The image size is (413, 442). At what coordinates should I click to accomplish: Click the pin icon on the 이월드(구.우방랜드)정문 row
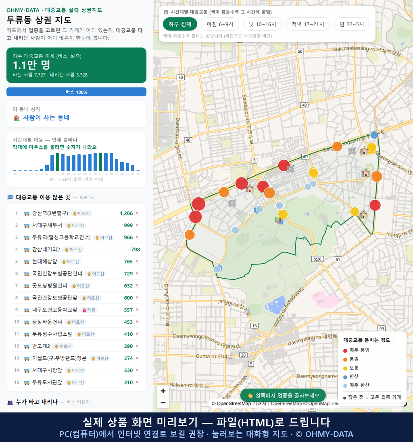(x=137, y=358)
